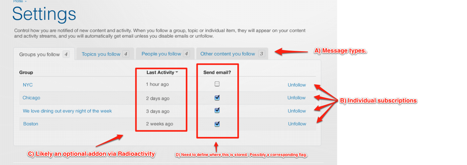Enable send email for NYC group
This screenshot has height=165, width=467.
[217, 84]
